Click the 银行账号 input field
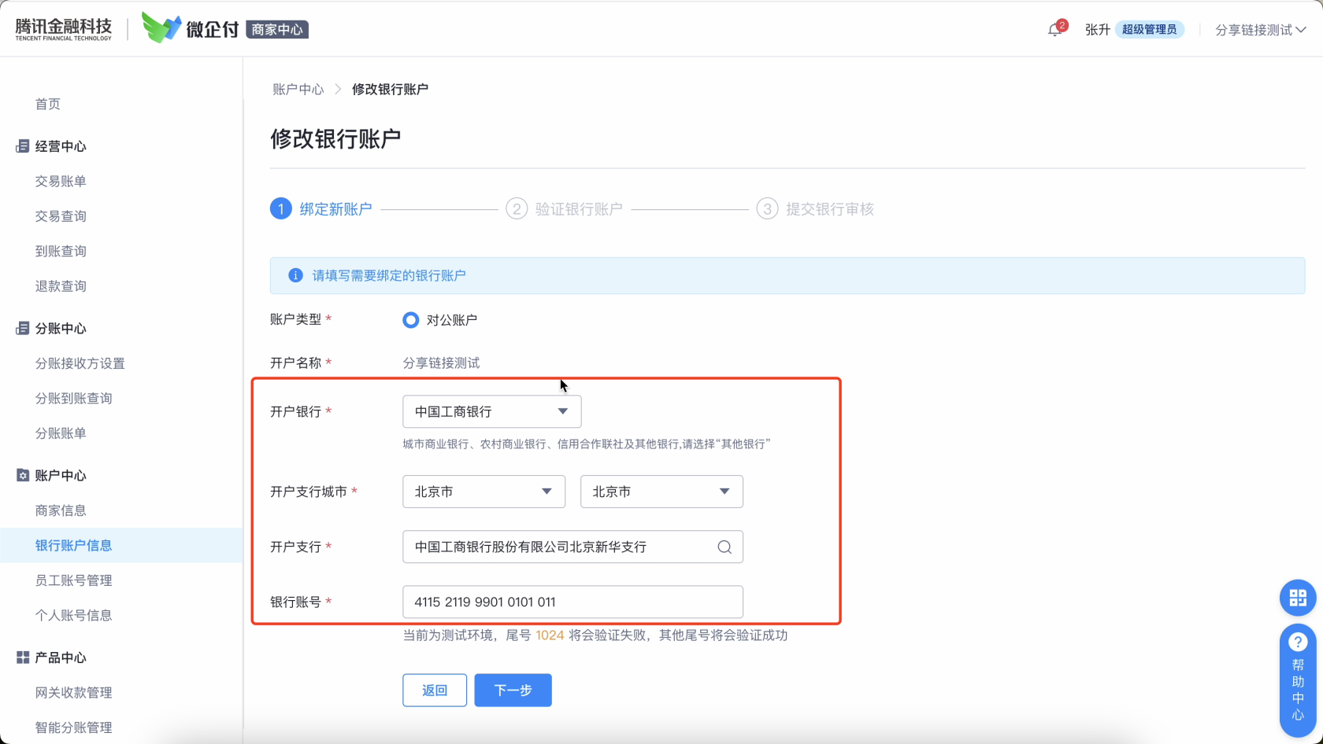The width and height of the screenshot is (1323, 744). tap(573, 602)
